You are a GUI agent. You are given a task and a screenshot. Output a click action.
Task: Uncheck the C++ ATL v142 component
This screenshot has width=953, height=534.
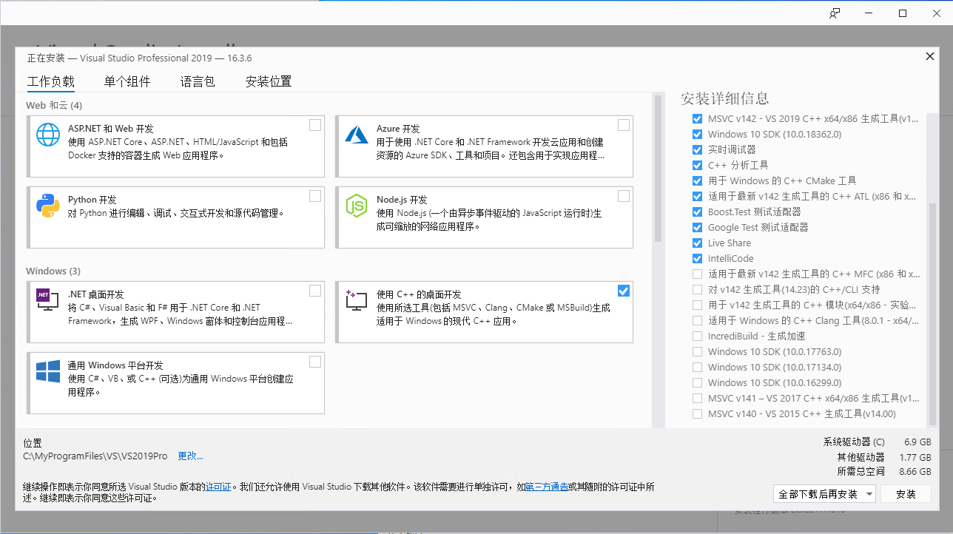pos(697,196)
